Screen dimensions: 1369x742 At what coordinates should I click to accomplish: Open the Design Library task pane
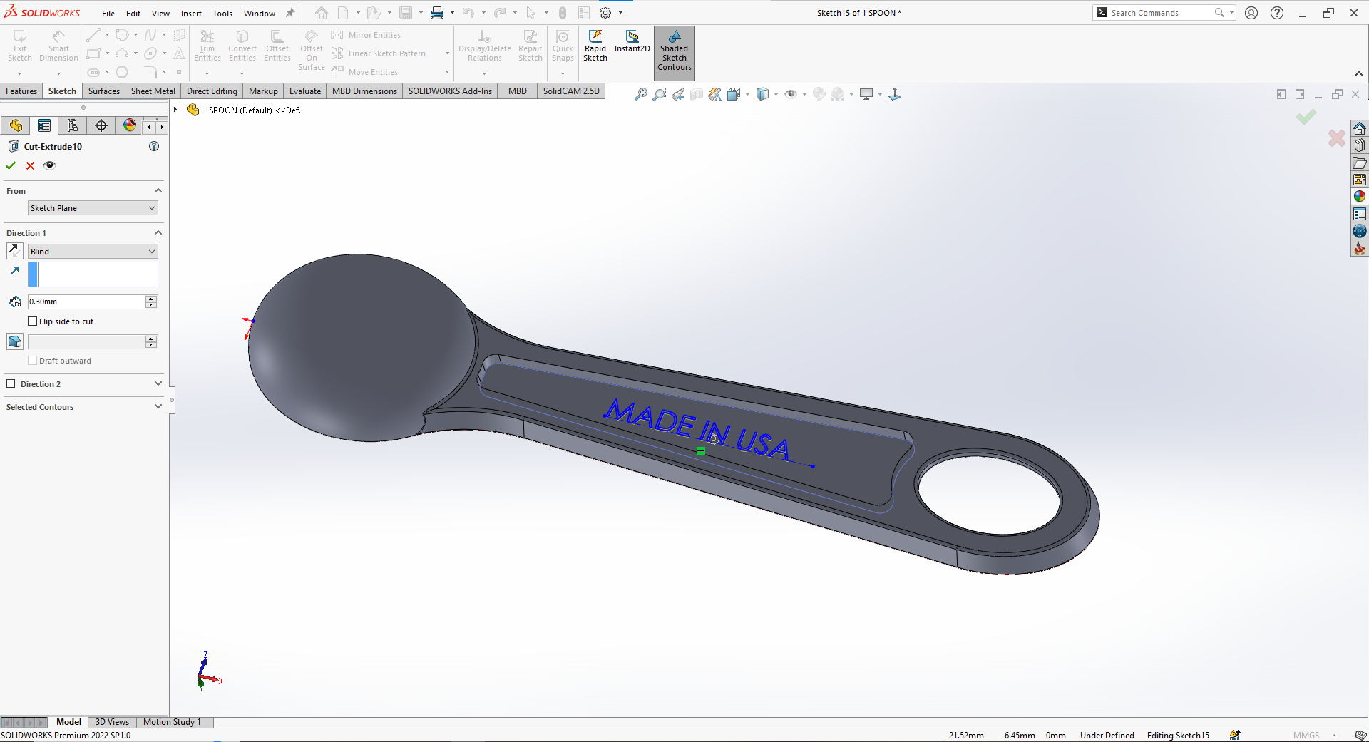(1360, 145)
